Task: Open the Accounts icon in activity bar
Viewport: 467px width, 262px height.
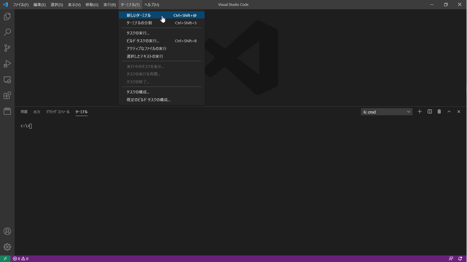Action: point(7,231)
